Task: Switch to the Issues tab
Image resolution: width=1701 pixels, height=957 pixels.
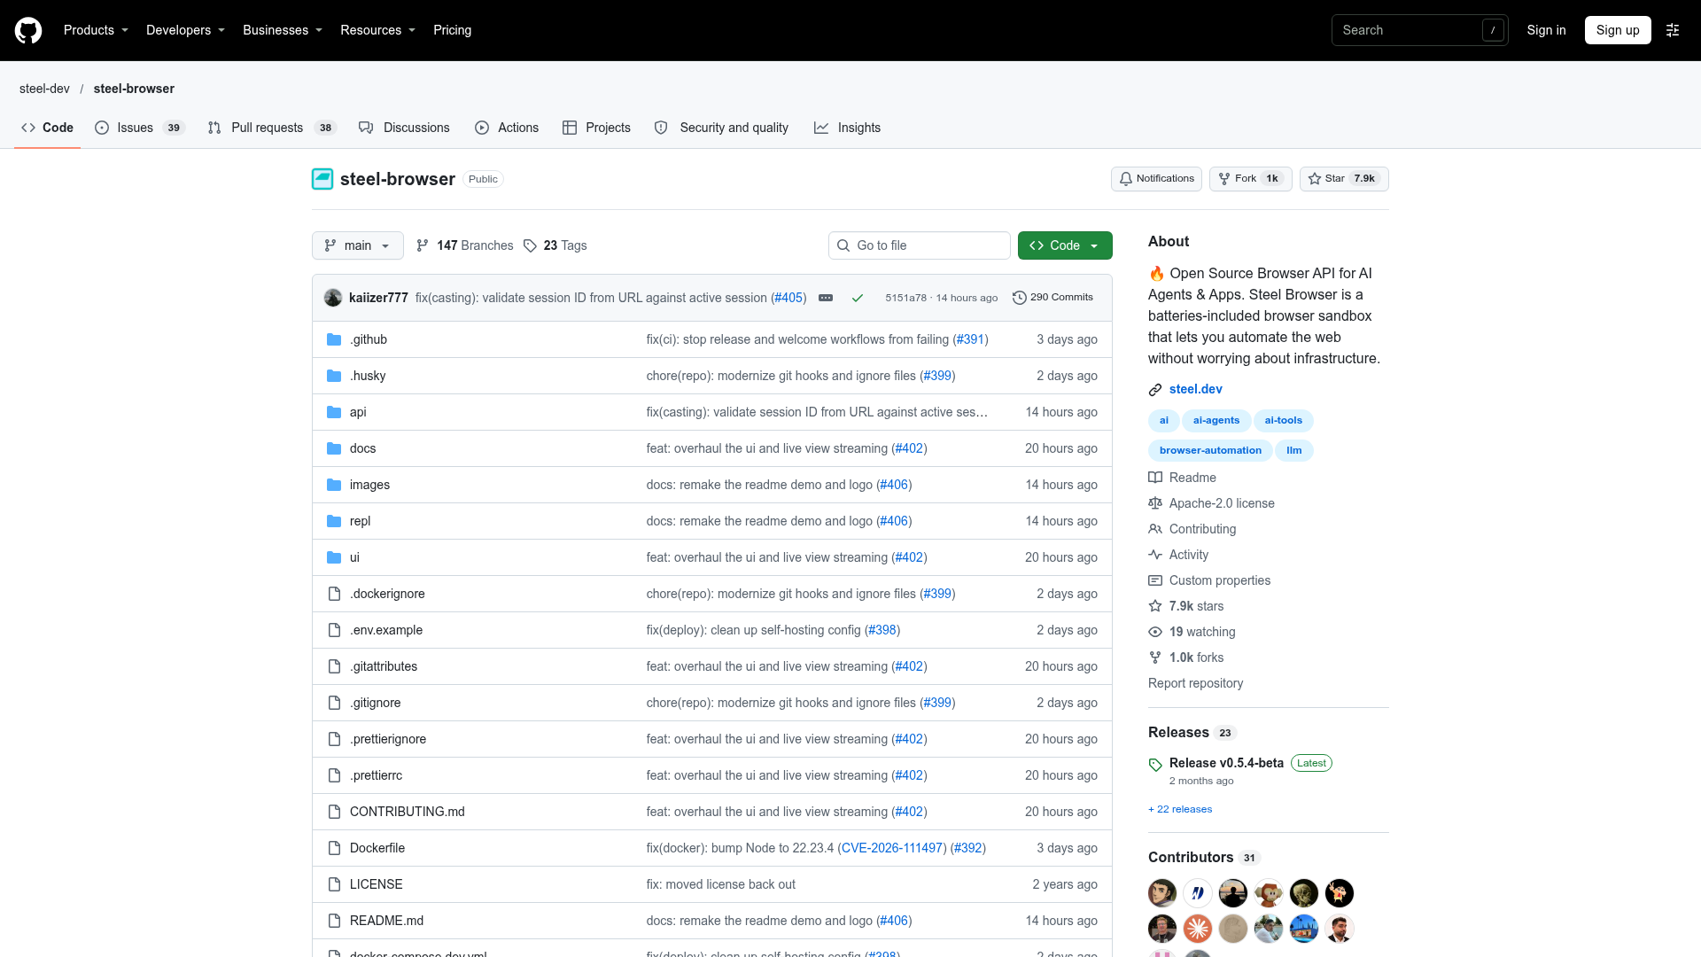Action: pyautogui.click(x=140, y=128)
